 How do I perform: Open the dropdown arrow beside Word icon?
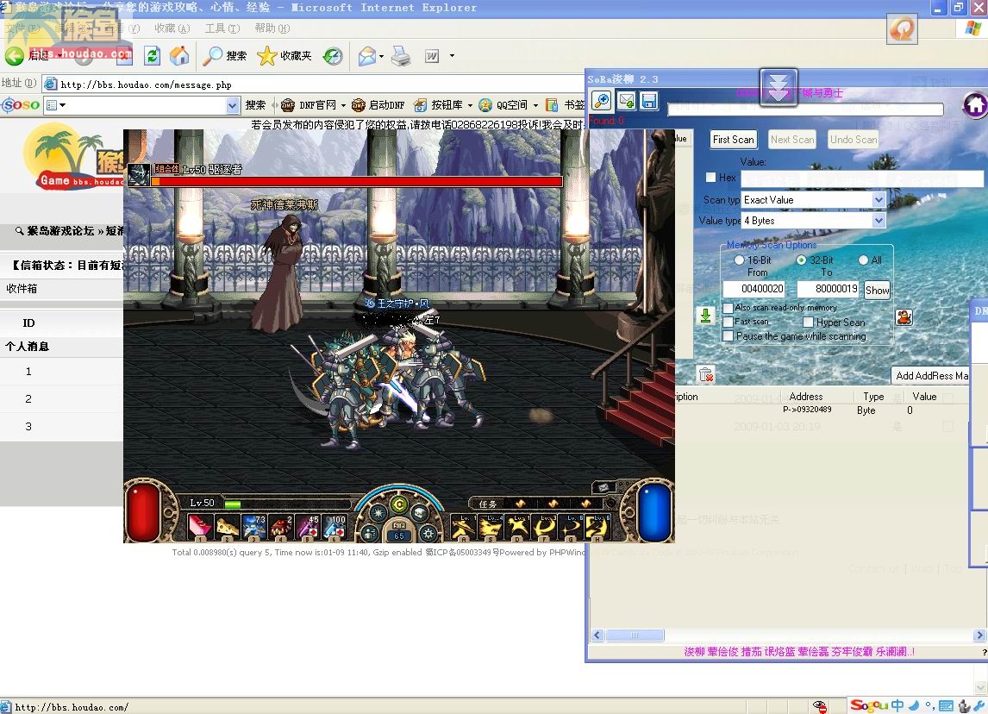click(x=452, y=56)
